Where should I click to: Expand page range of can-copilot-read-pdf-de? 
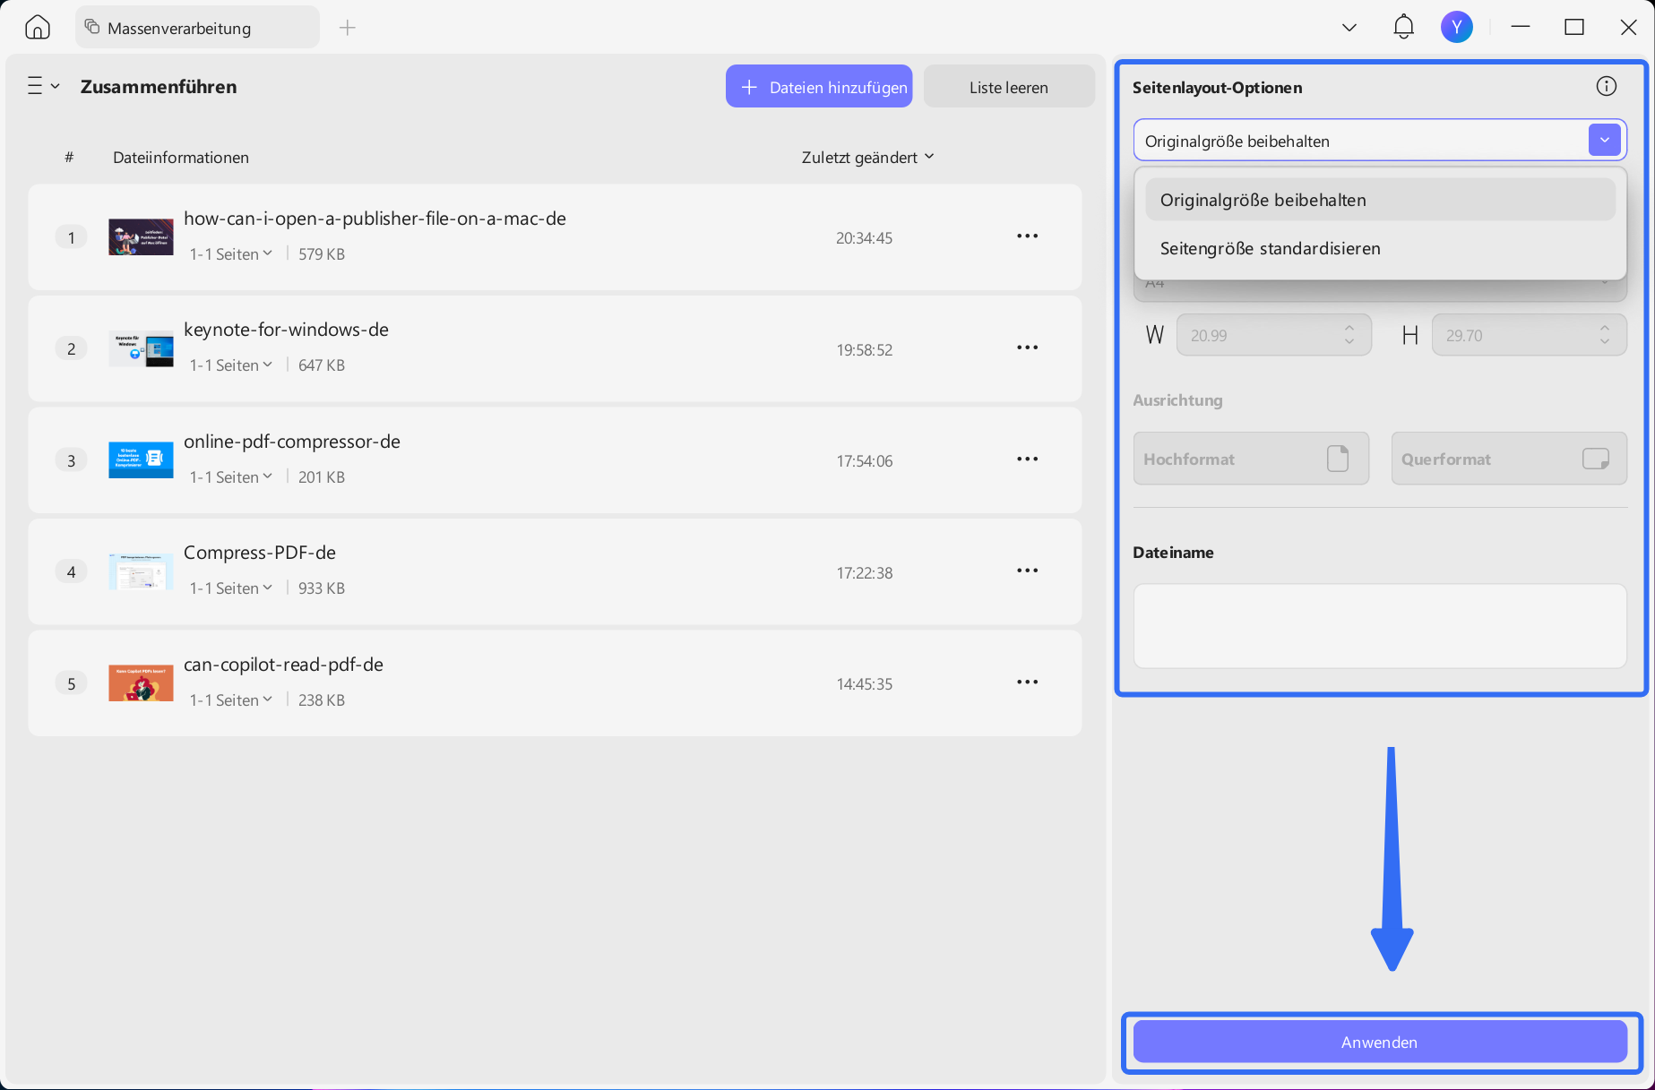pos(231,700)
